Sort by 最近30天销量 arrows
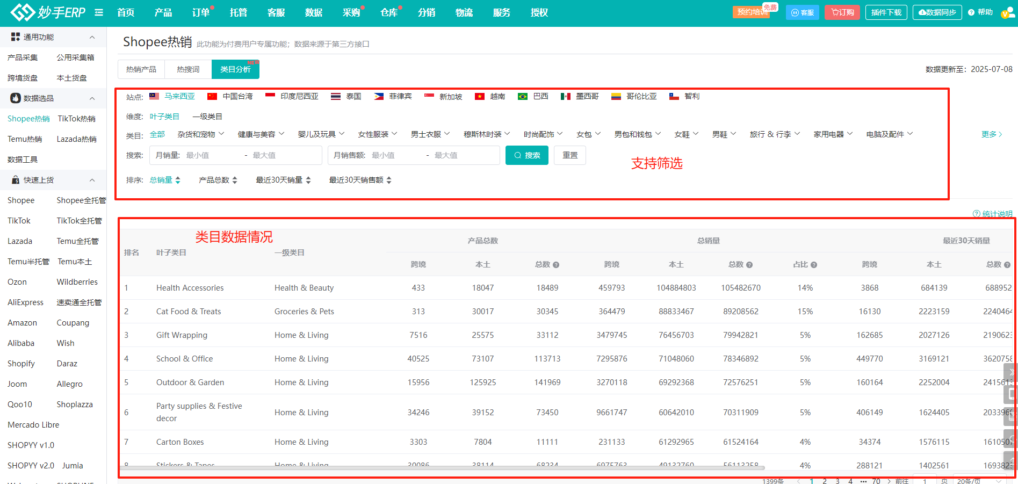The height and width of the screenshot is (484, 1018). pos(308,180)
